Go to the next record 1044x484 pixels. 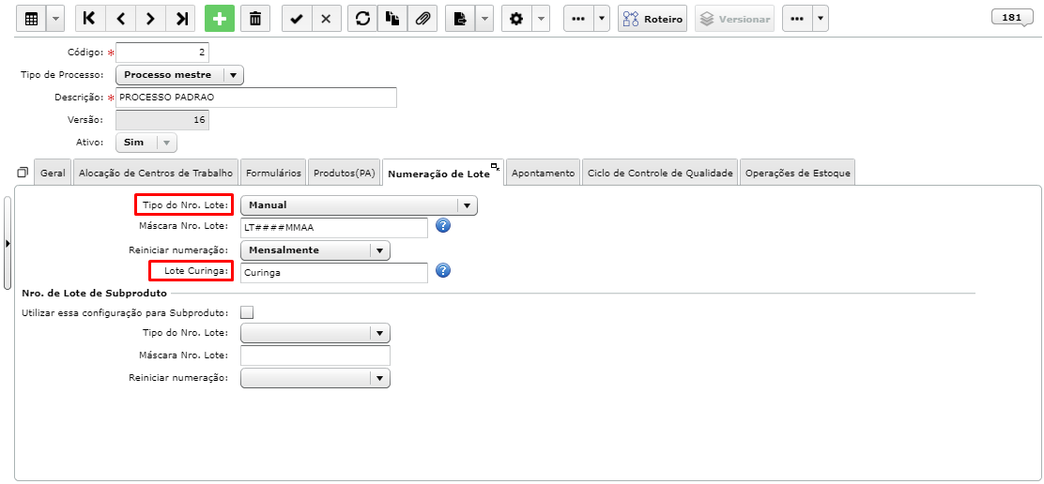click(x=150, y=20)
